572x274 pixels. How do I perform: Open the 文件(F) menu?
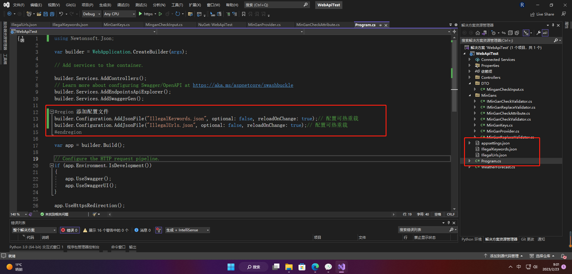[x=18, y=5]
